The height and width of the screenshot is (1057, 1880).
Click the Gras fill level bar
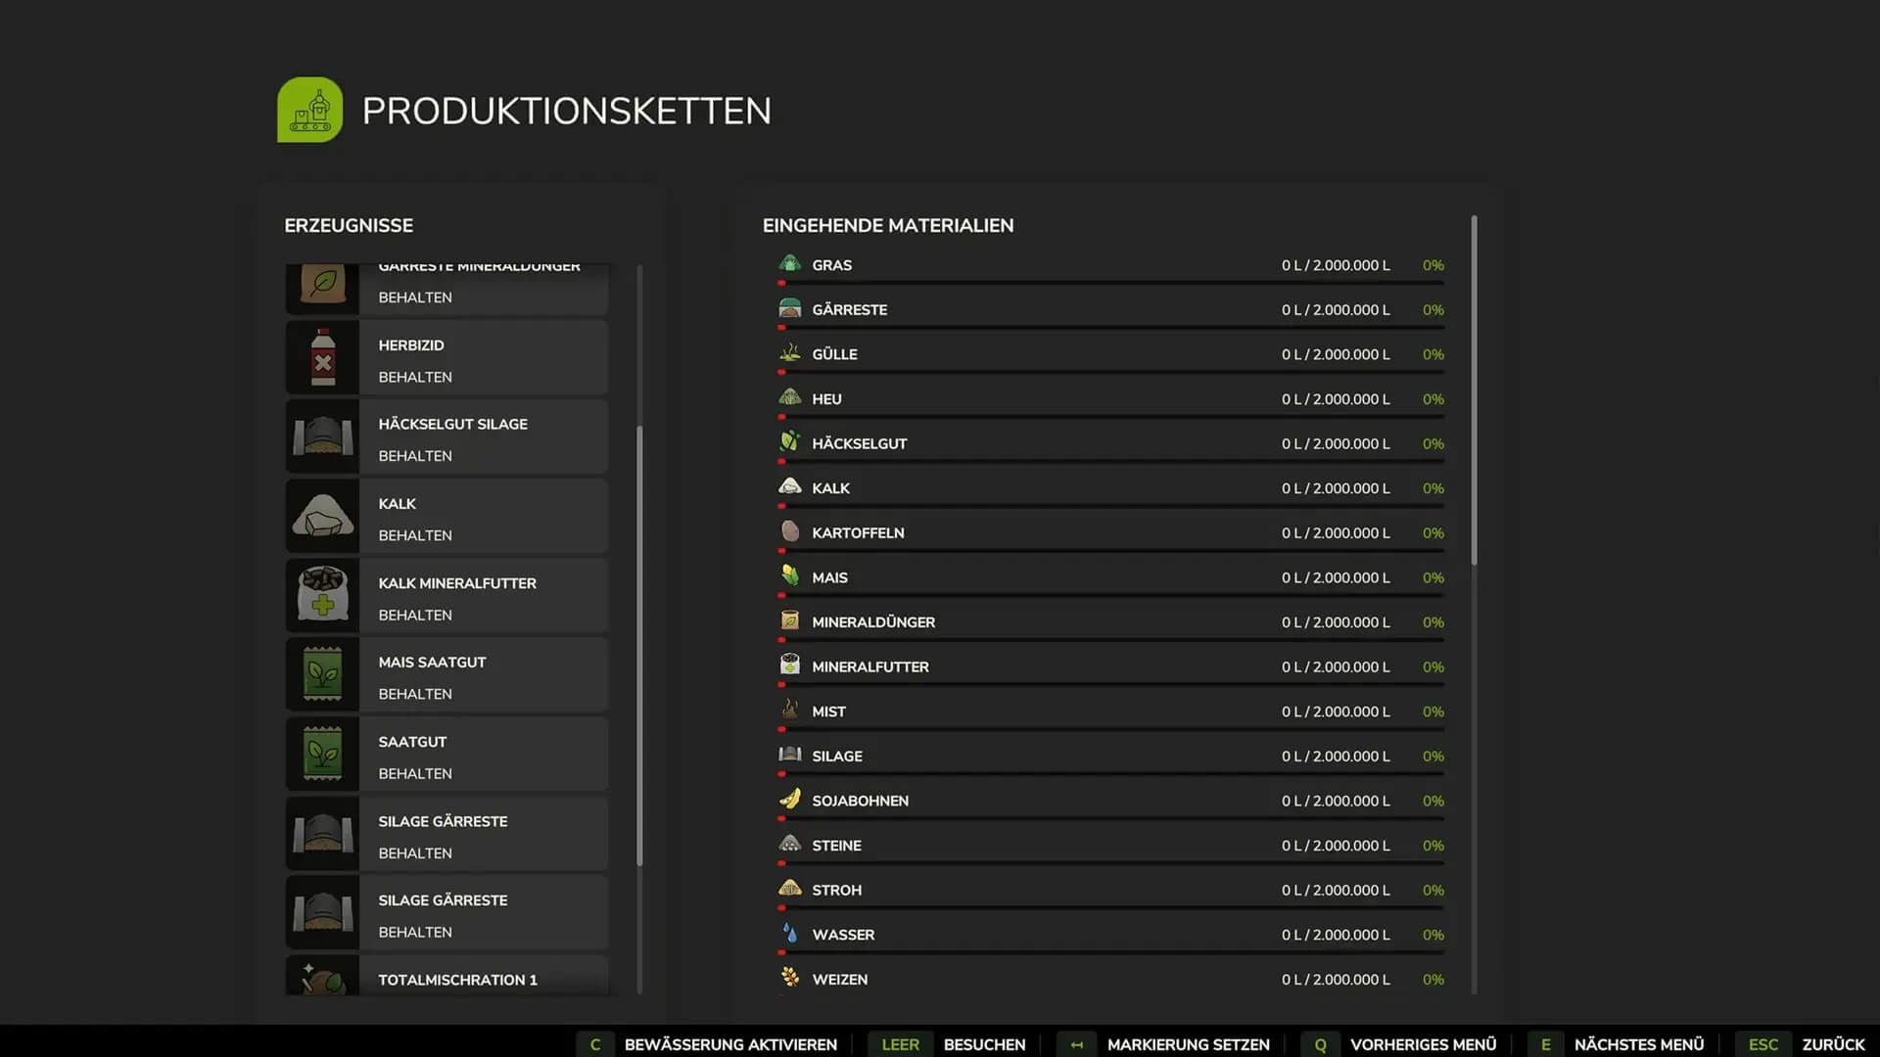point(1111,283)
